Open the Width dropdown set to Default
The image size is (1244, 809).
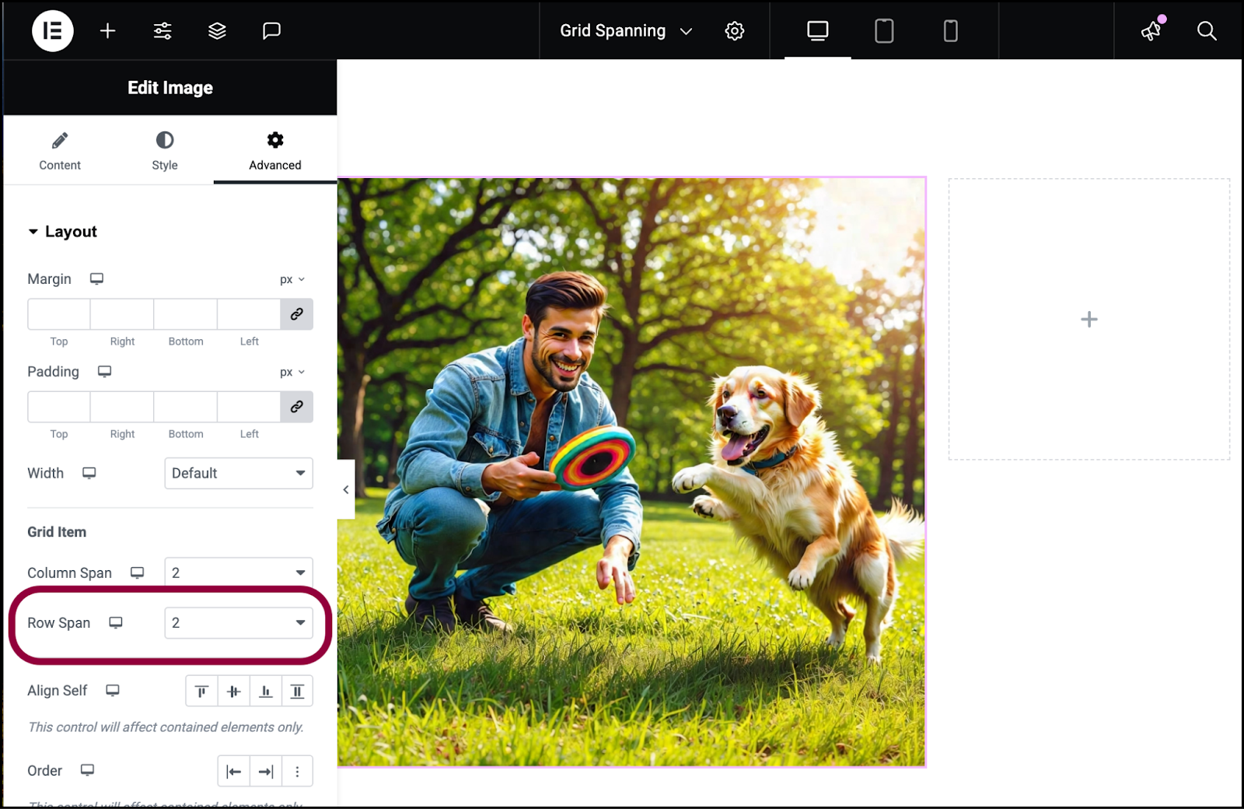pyautogui.click(x=239, y=473)
